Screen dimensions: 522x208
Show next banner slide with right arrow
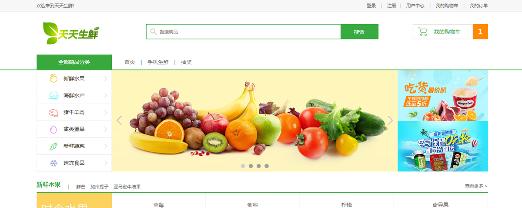(x=390, y=120)
